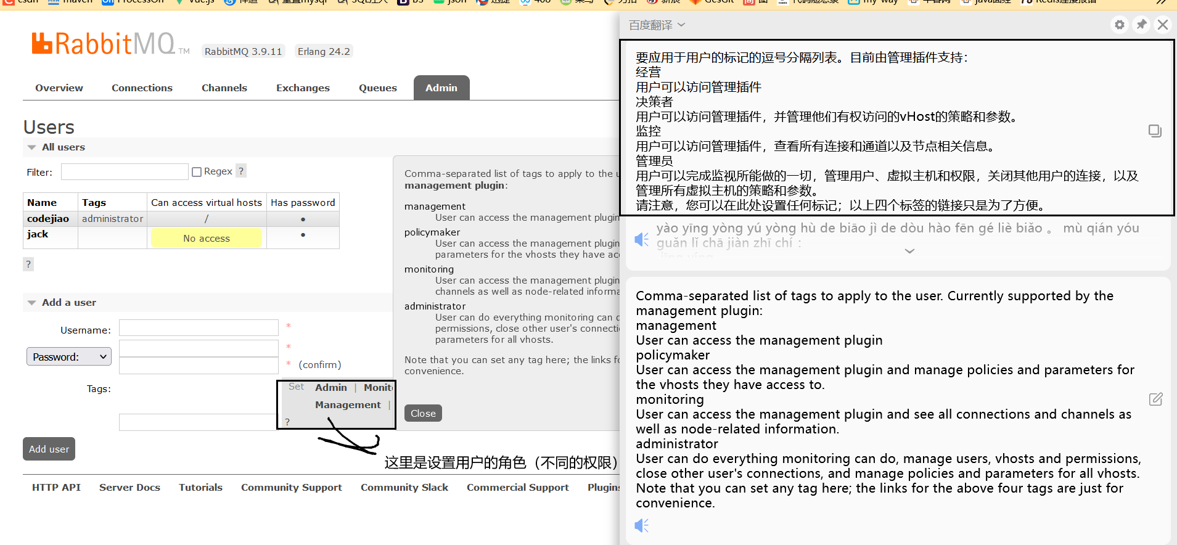This screenshot has height=545, width=1177.
Task: Click the Can access virtual hosts header
Action: [207, 202]
